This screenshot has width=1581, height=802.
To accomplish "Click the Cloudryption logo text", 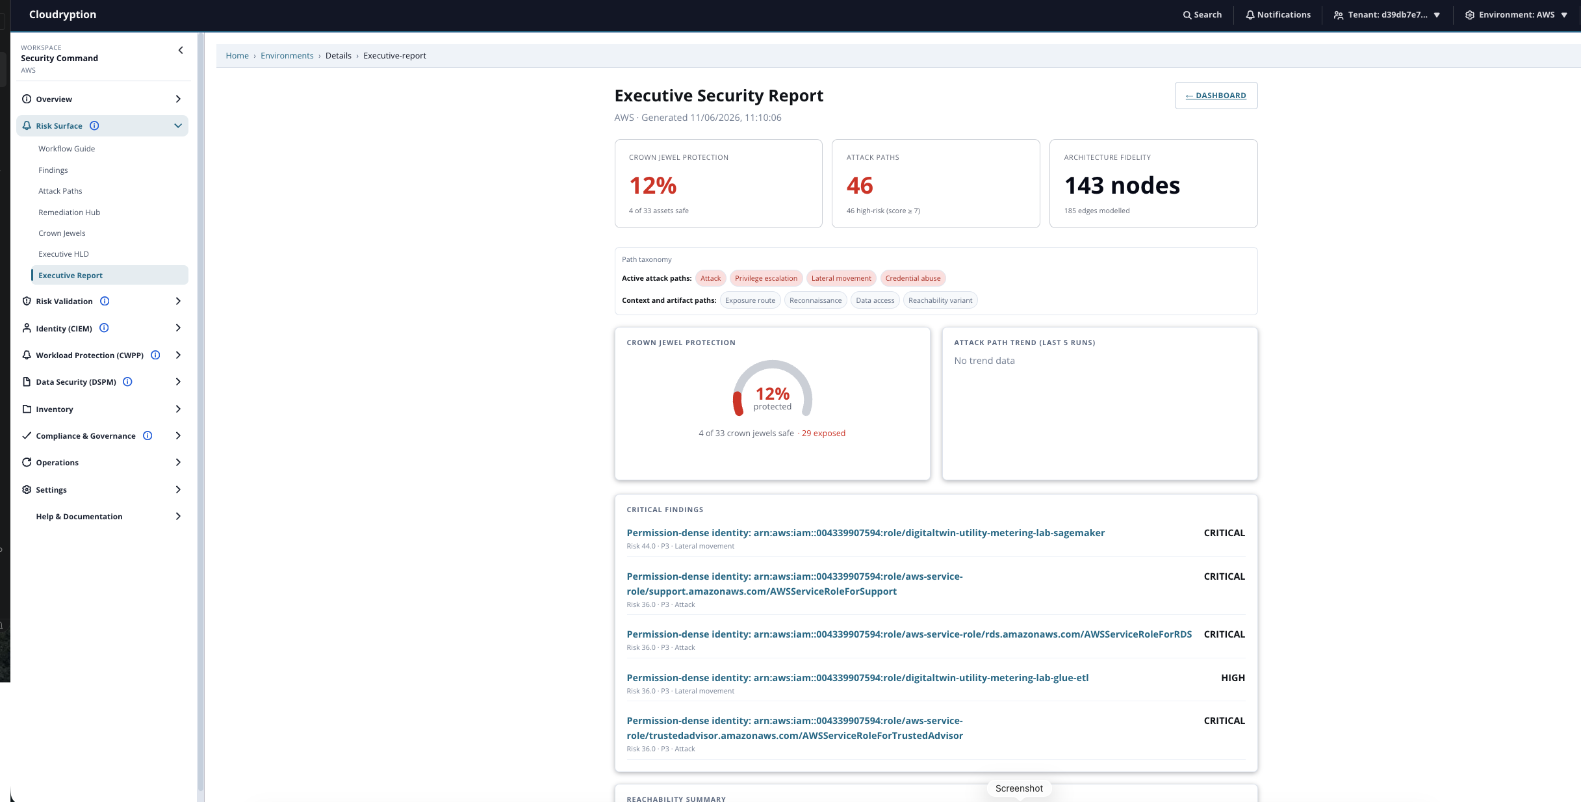I will click(x=62, y=15).
